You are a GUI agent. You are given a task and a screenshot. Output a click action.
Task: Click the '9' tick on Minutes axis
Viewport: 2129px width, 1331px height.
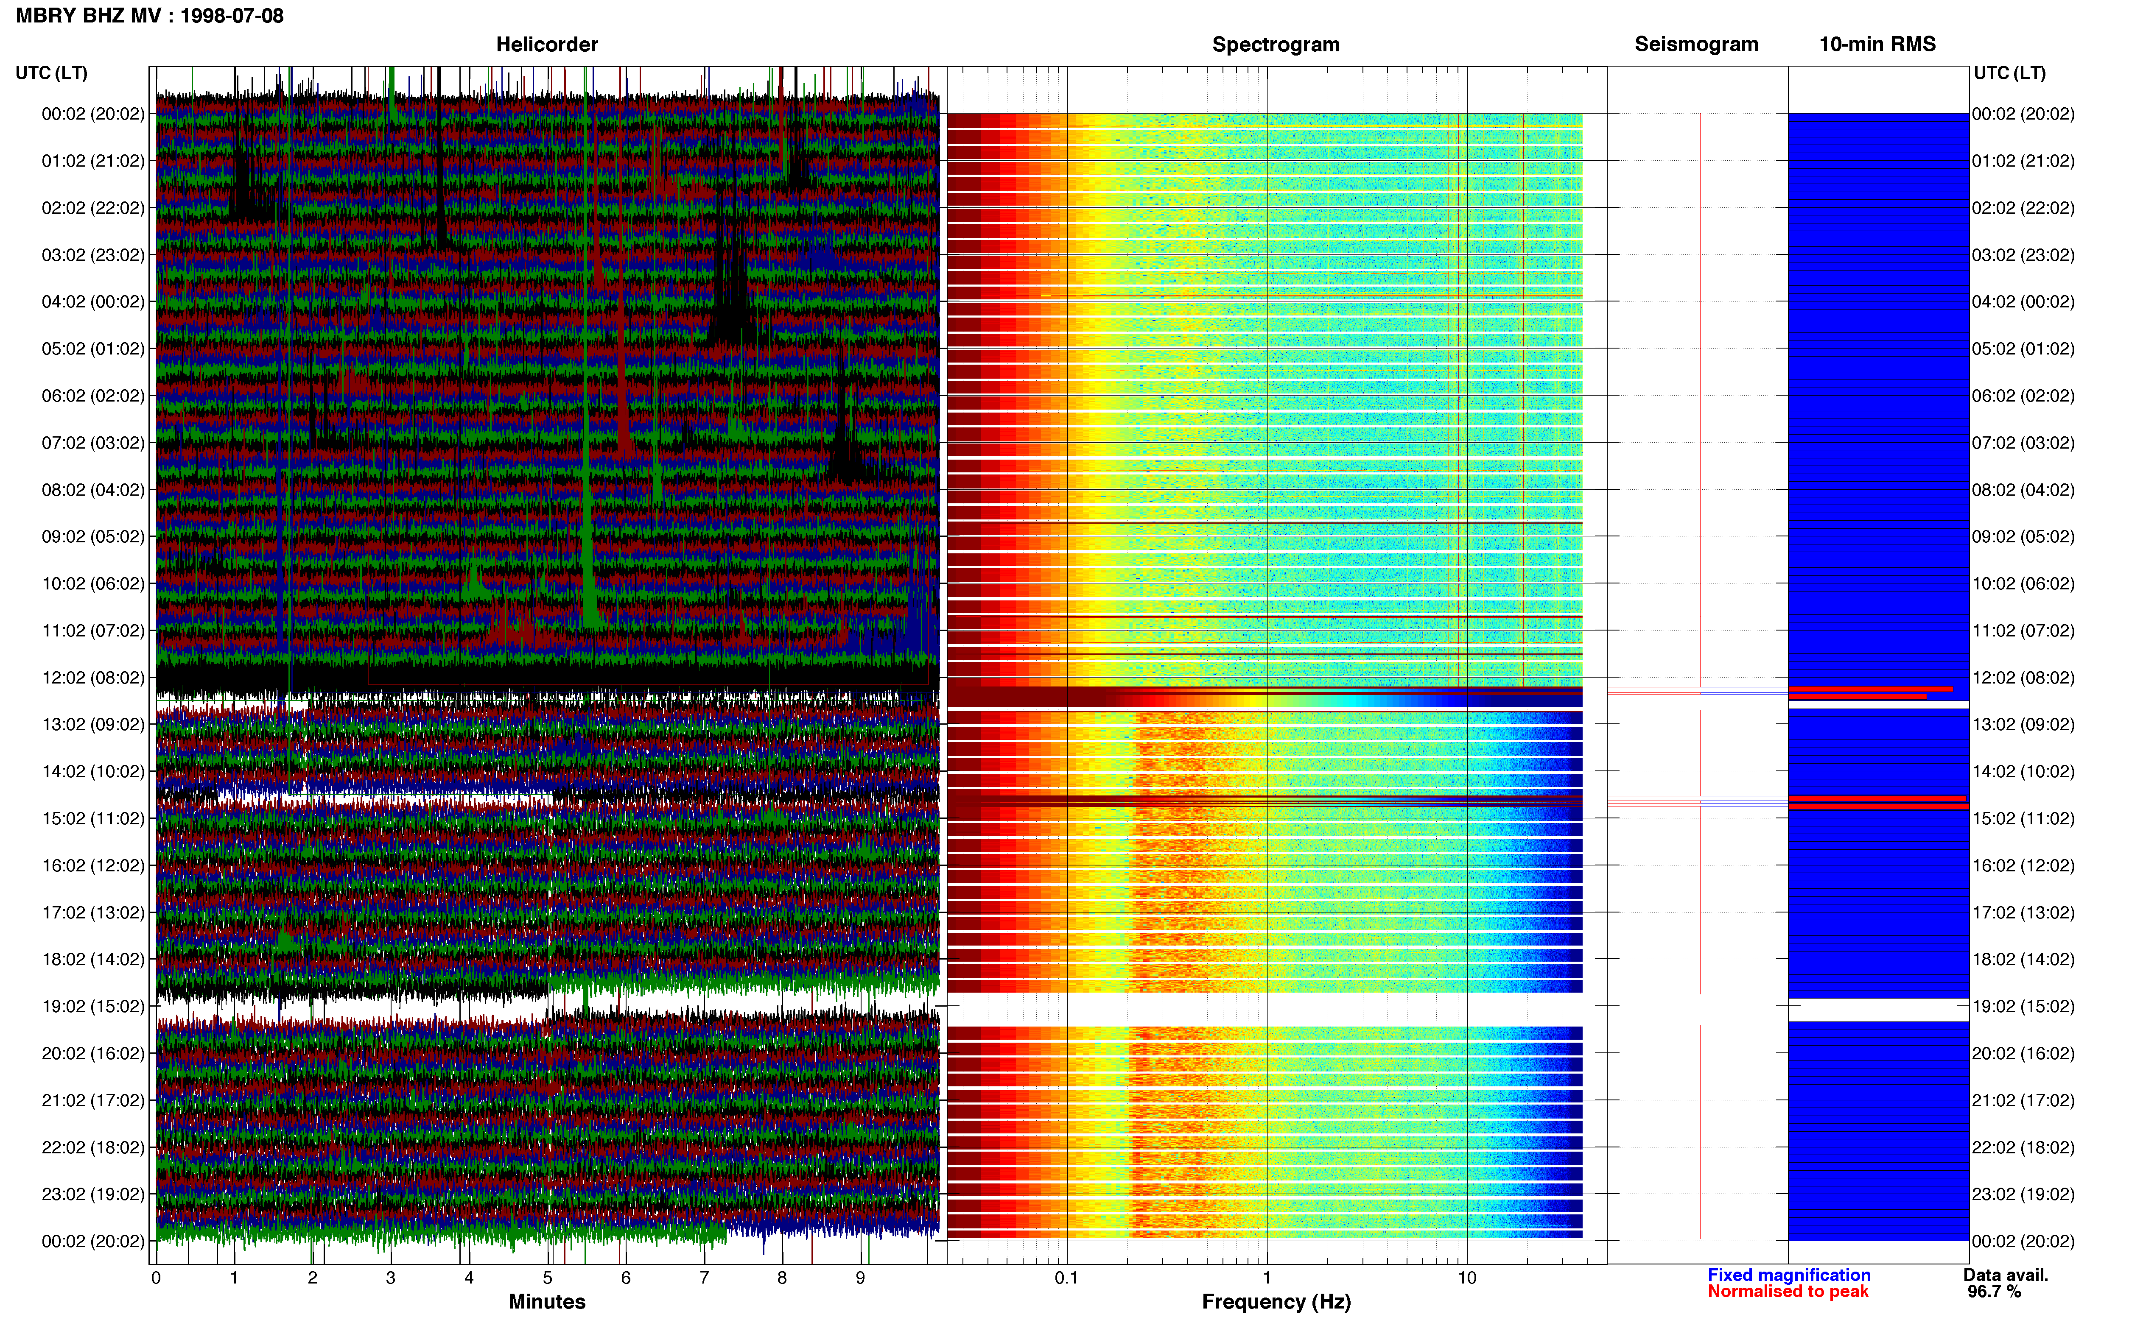tap(860, 1277)
